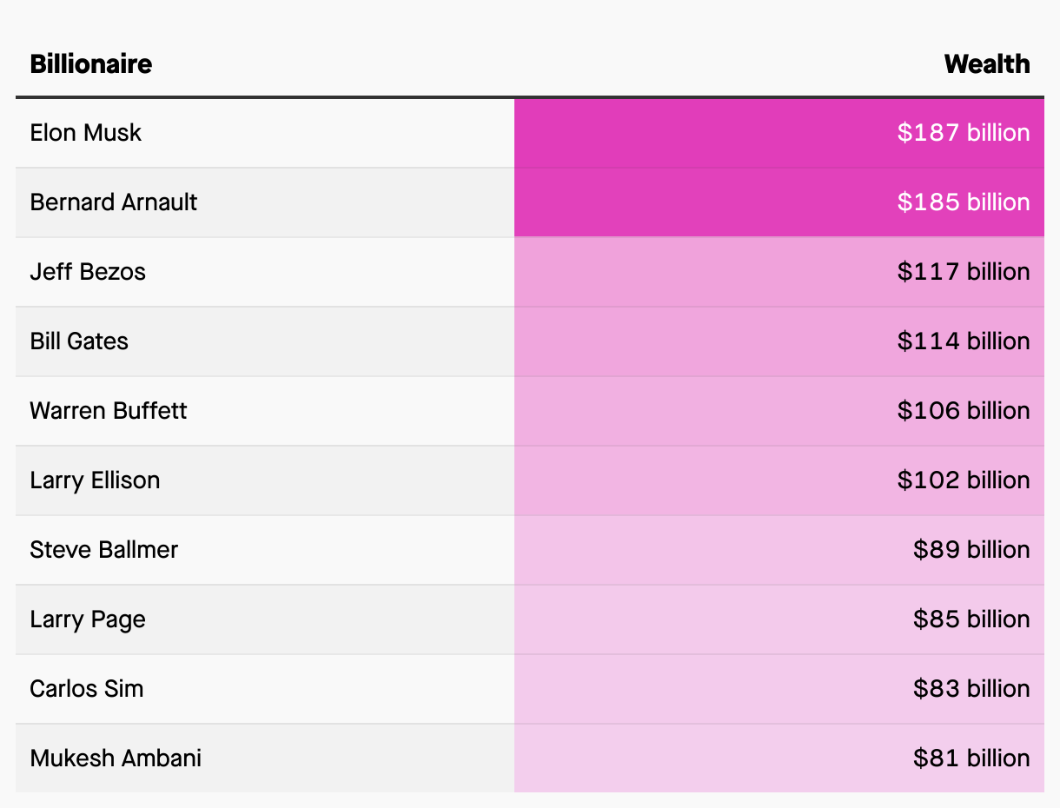Click the $185 billion wealth cell
The width and height of the screenshot is (1060, 808).
coord(963,202)
